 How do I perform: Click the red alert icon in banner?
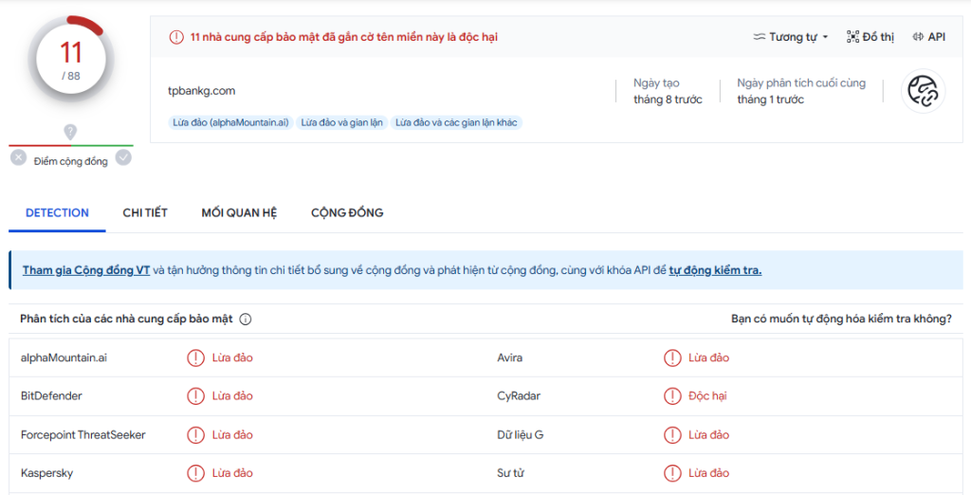click(176, 37)
